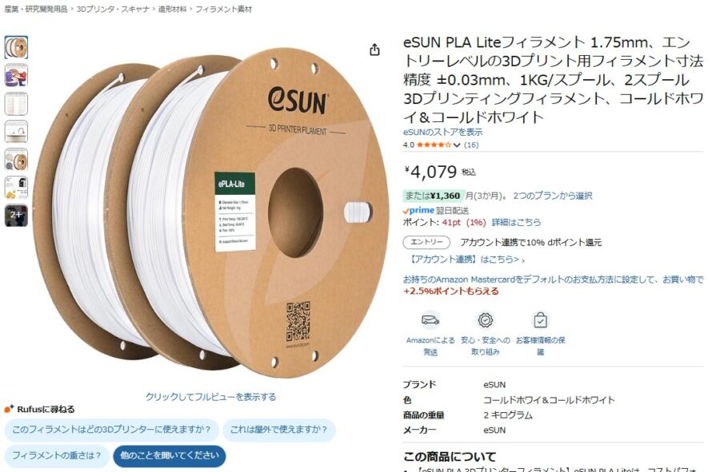Screen dimensions: 712x472
Task: Click the security badge icon
Action: point(485,319)
